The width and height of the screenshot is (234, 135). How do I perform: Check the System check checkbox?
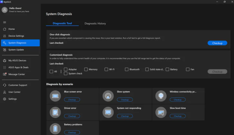66,74
